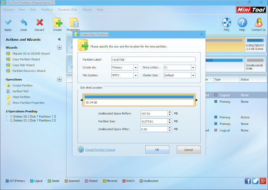Click the Create partition toolbar icon

coord(57,22)
